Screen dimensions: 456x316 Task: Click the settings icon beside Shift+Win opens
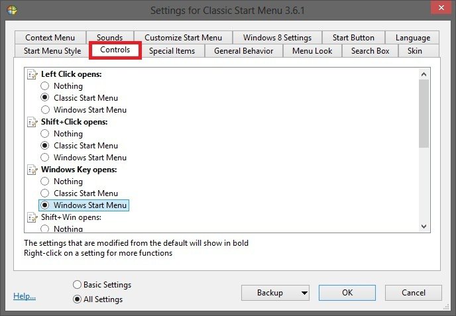click(x=32, y=217)
